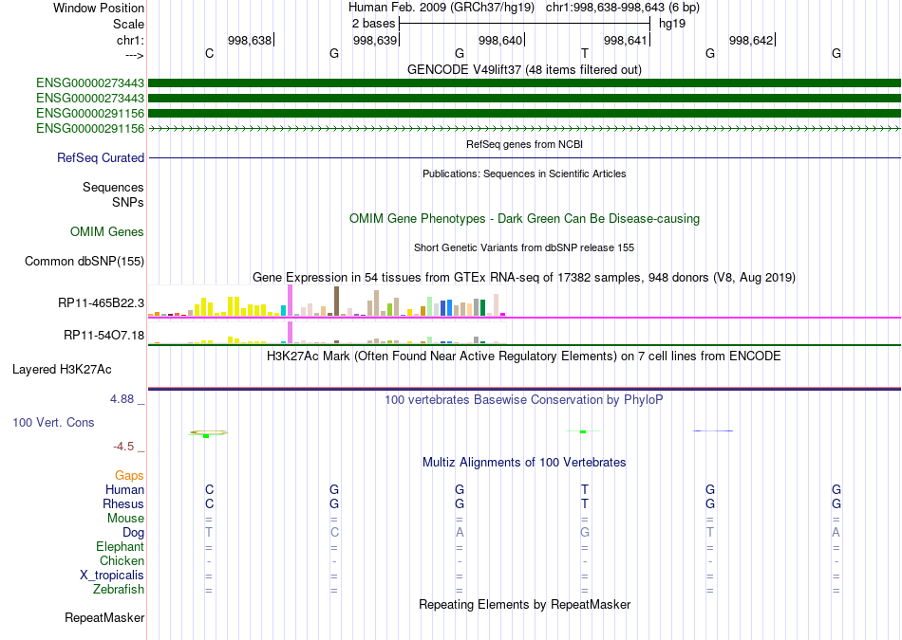Screen dimensions: 902x640
Task: Click Repeating Elements by RepeatMasker title
Action: pyautogui.click(x=524, y=604)
